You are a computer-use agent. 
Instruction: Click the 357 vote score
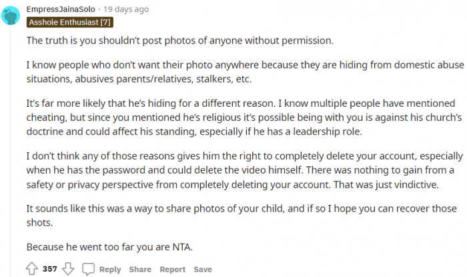tap(49, 270)
